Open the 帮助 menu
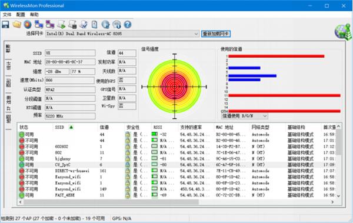This screenshot has width=353, height=223. [x=34, y=15]
